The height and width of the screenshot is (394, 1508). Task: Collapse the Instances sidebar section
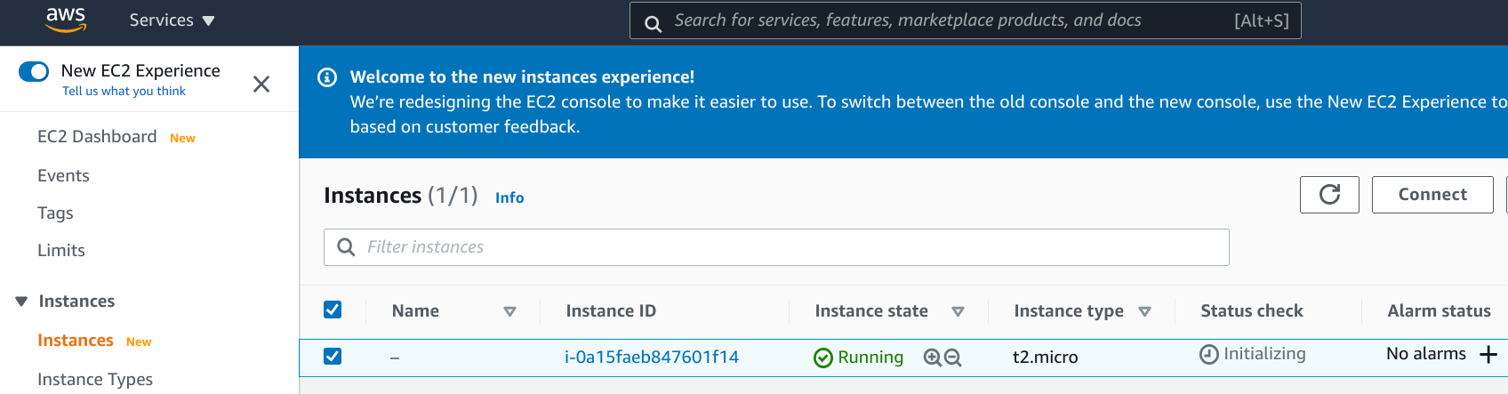[21, 302]
